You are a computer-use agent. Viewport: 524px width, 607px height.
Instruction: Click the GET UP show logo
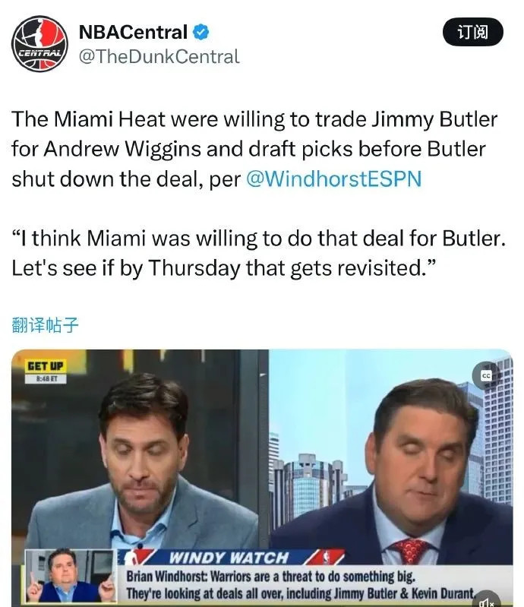(x=46, y=366)
